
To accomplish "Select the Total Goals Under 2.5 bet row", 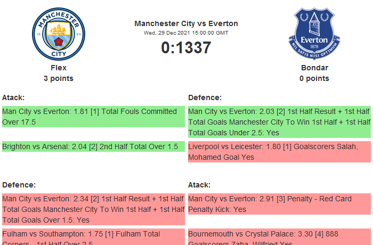I will [x=279, y=122].
